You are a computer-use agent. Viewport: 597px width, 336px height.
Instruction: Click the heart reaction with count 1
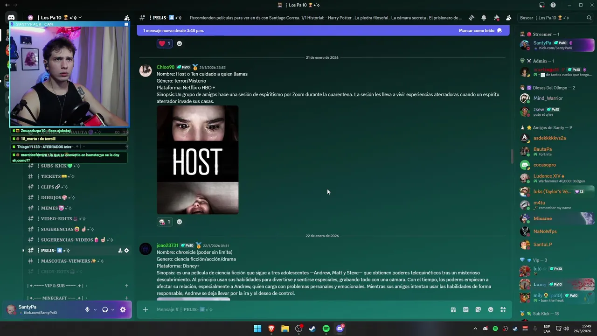click(165, 43)
